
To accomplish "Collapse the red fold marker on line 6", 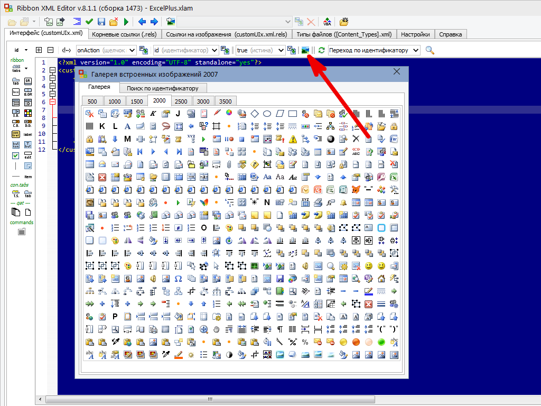I will [52, 102].
